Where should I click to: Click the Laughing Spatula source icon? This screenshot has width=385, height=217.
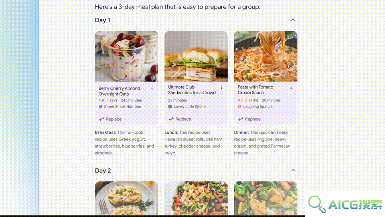click(x=239, y=107)
